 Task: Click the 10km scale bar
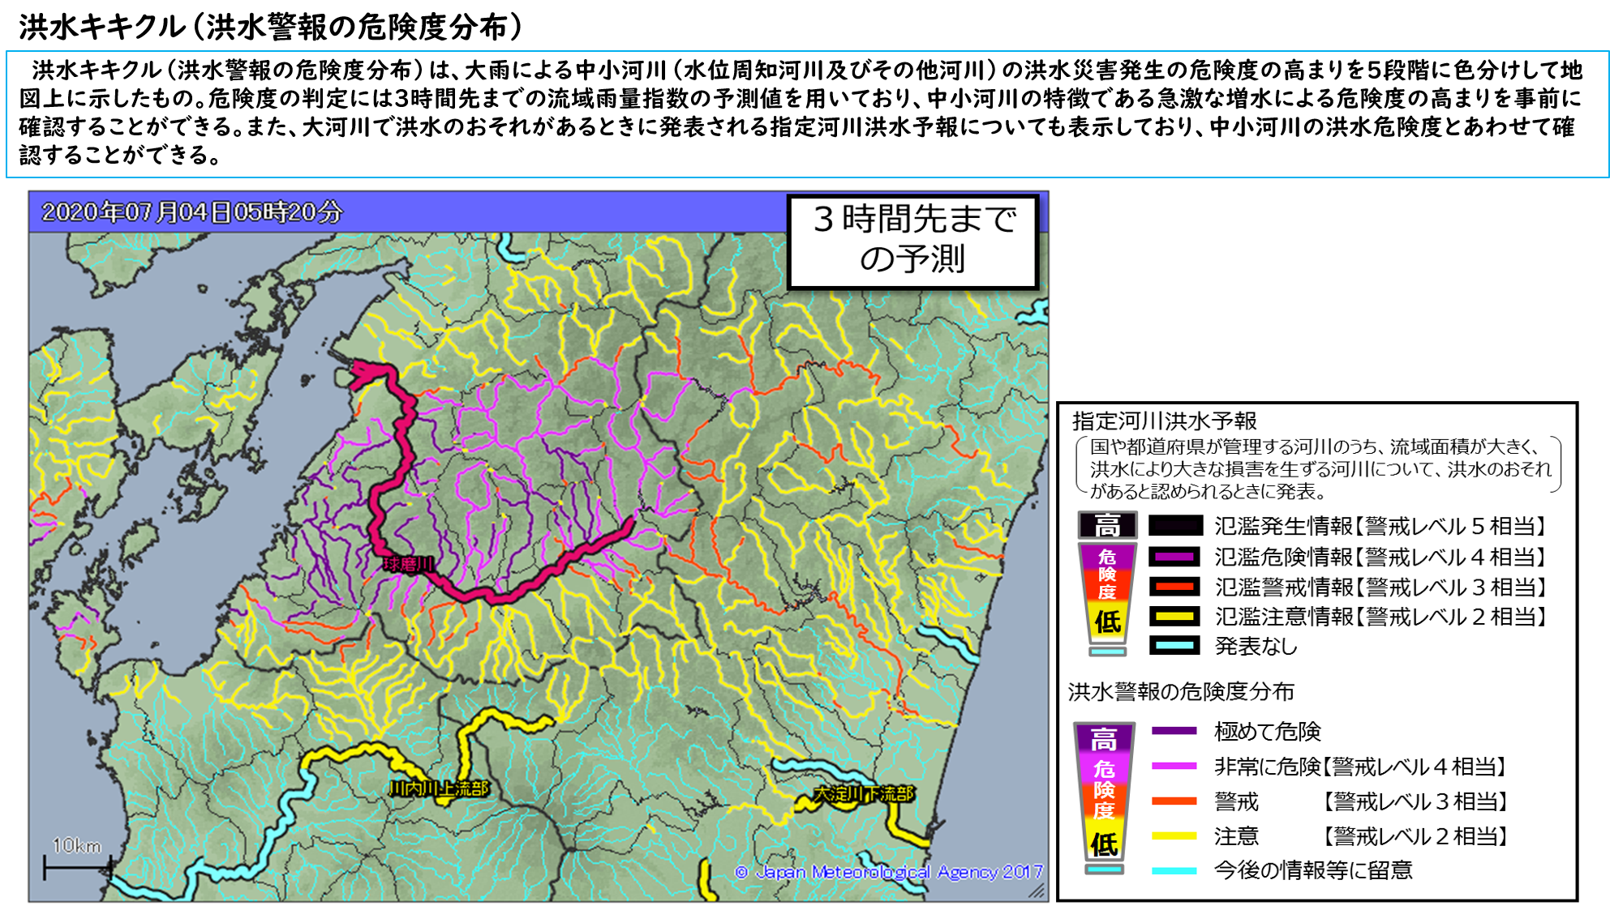coord(77,867)
